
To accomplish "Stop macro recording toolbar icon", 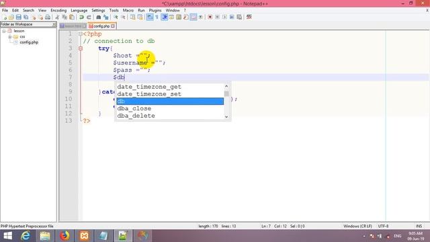I will [217, 17].
